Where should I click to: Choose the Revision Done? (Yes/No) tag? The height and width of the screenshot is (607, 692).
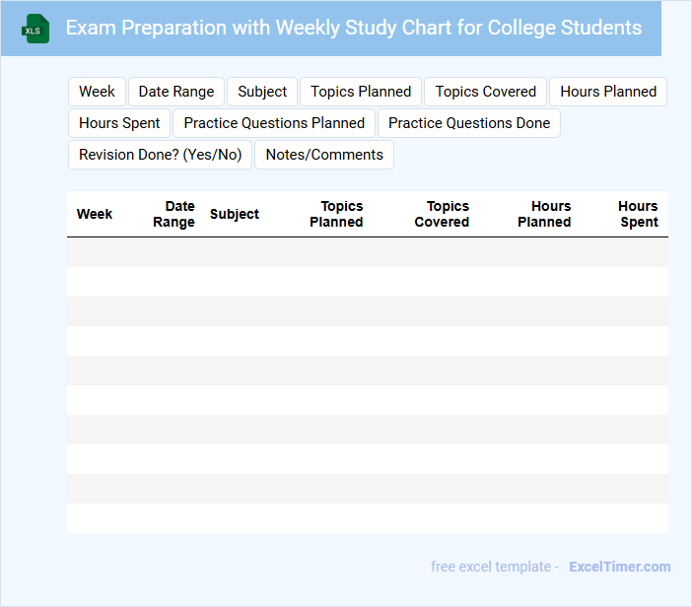(x=160, y=155)
